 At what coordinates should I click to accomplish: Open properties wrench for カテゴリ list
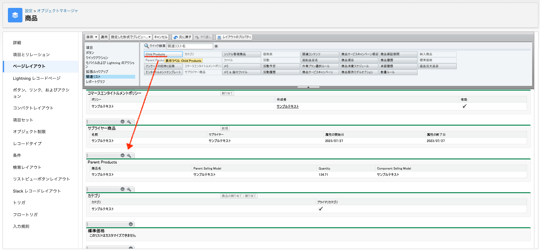click(x=129, y=189)
